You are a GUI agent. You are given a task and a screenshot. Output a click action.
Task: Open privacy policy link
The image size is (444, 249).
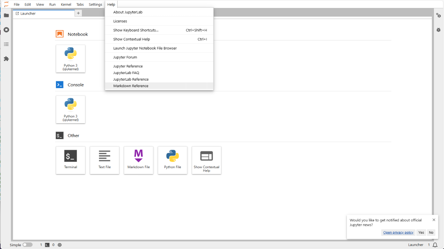click(x=398, y=232)
